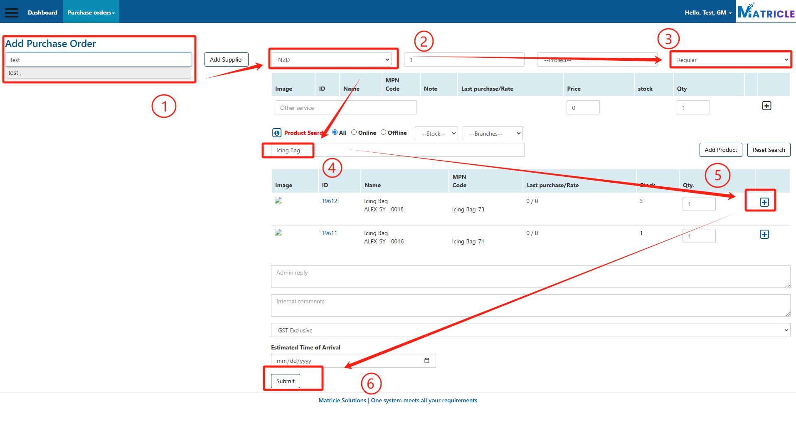Open the Purchase orders menu
The image size is (796, 446).
pos(91,12)
